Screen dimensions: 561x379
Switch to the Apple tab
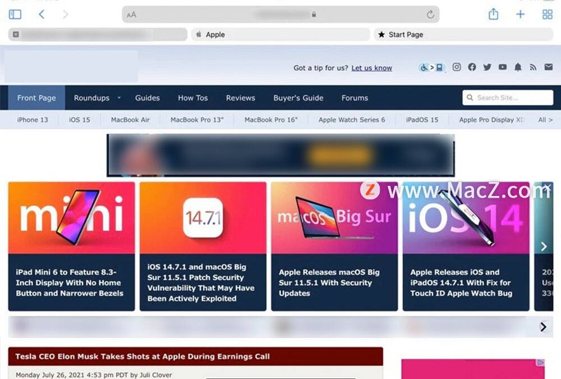click(280, 34)
